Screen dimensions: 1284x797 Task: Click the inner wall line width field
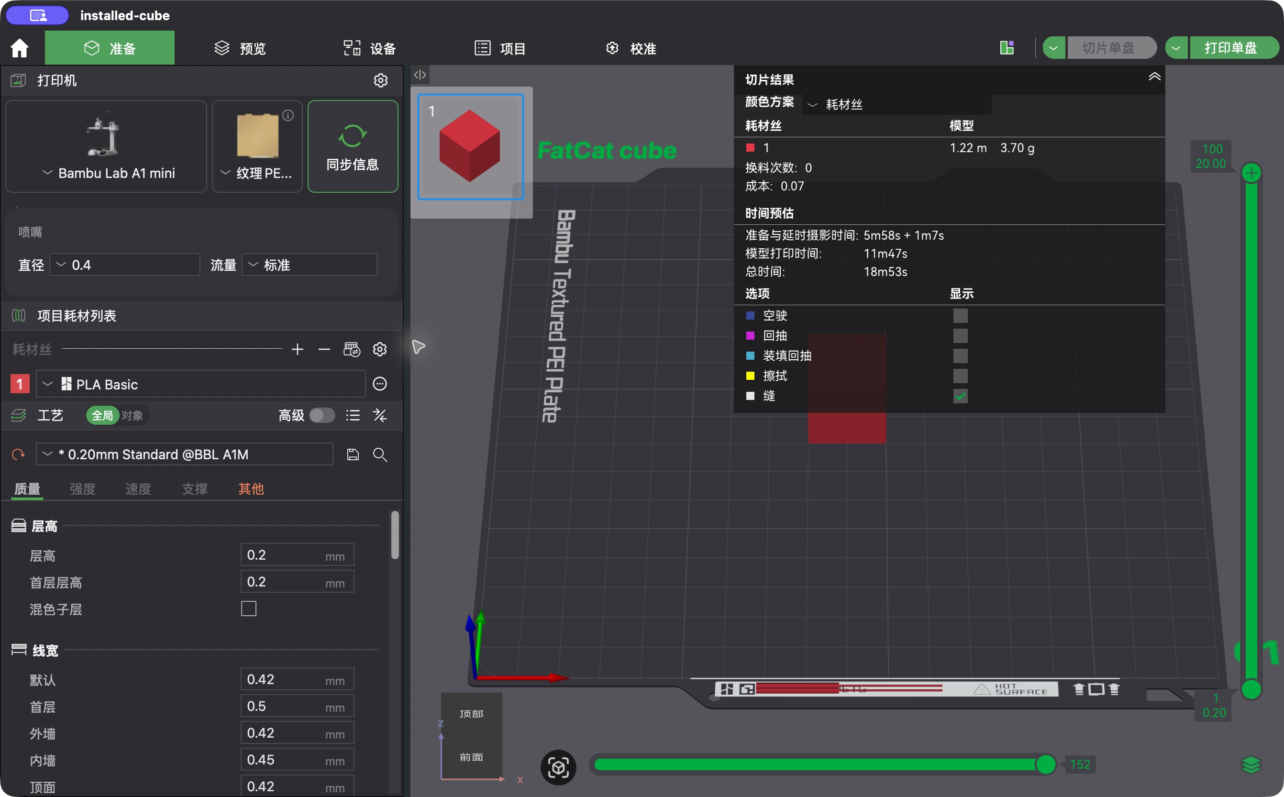click(x=297, y=760)
